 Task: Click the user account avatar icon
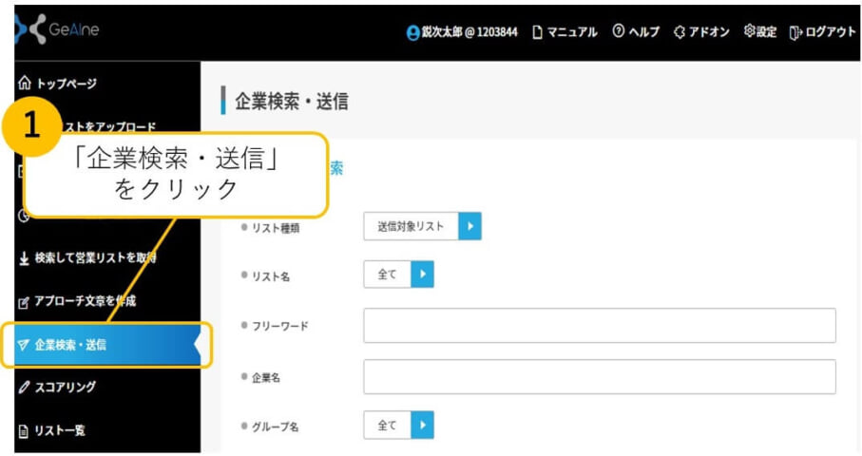[412, 32]
